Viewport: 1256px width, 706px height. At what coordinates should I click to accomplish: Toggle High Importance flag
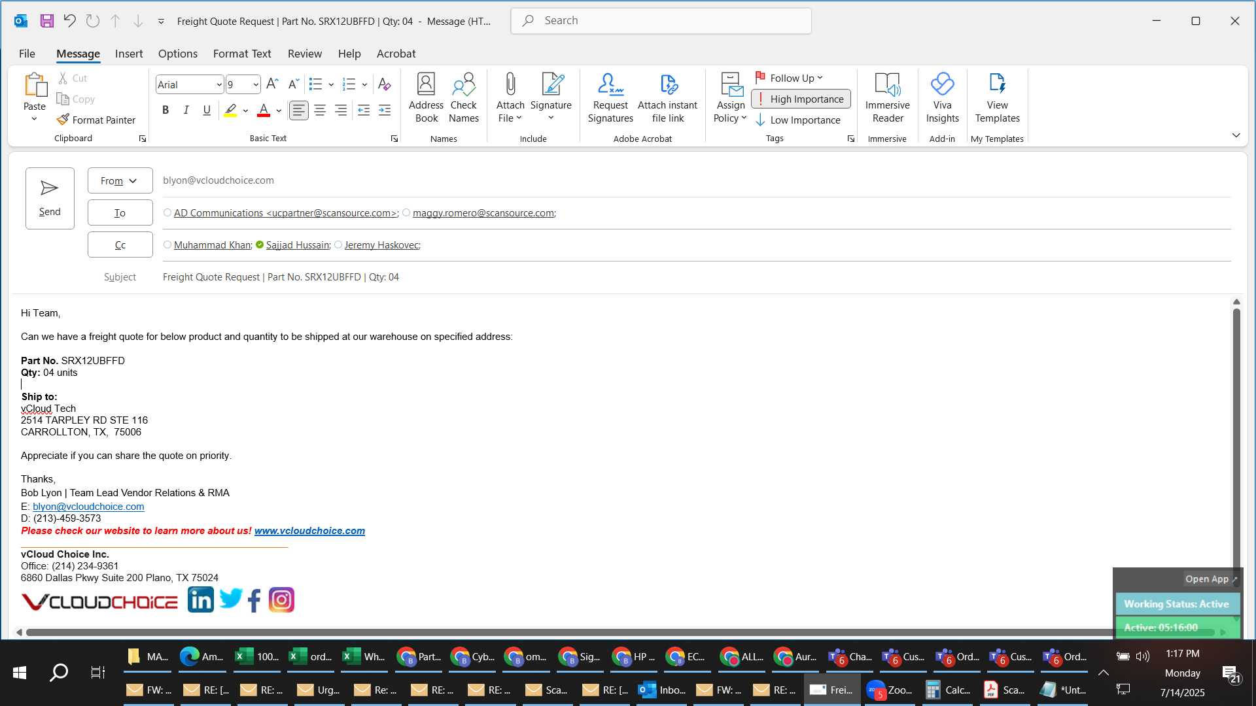(801, 99)
